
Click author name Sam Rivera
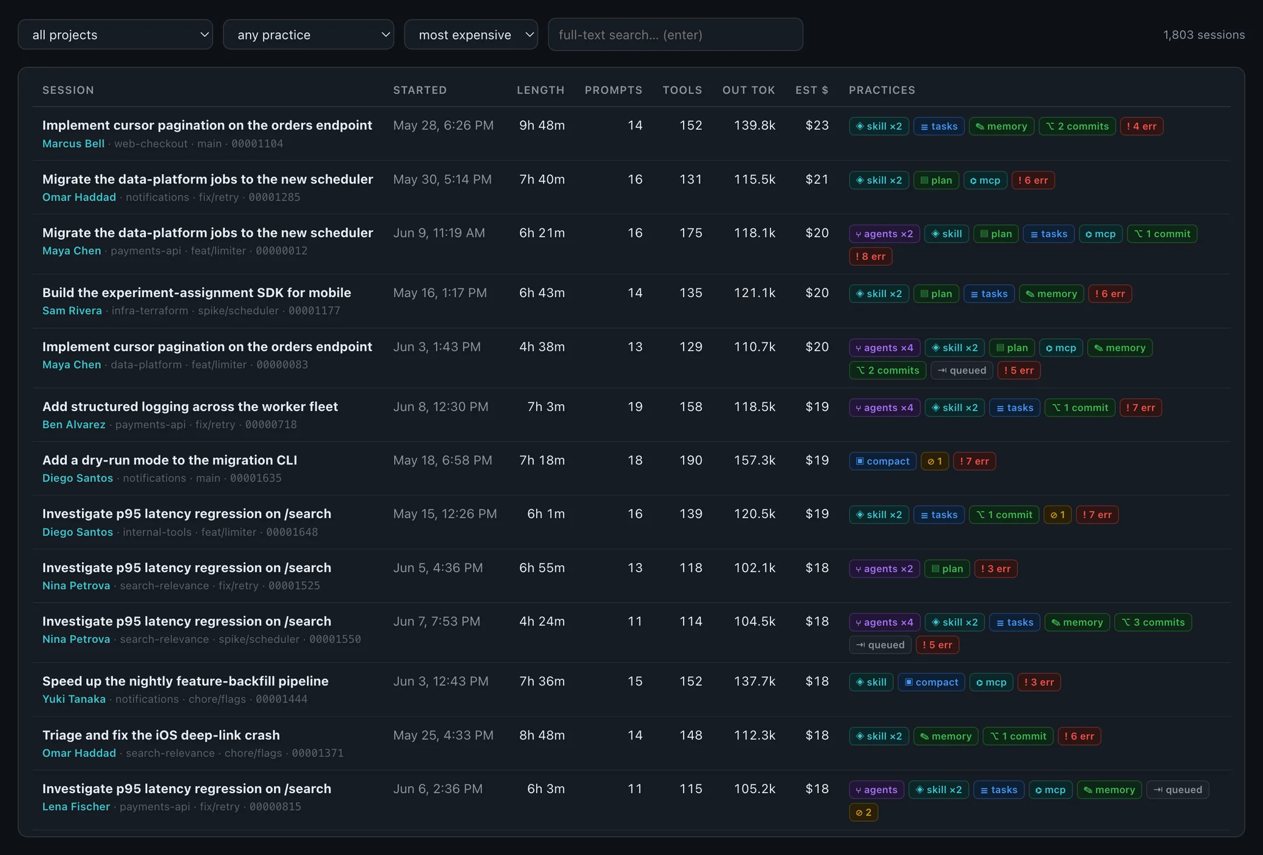(72, 310)
